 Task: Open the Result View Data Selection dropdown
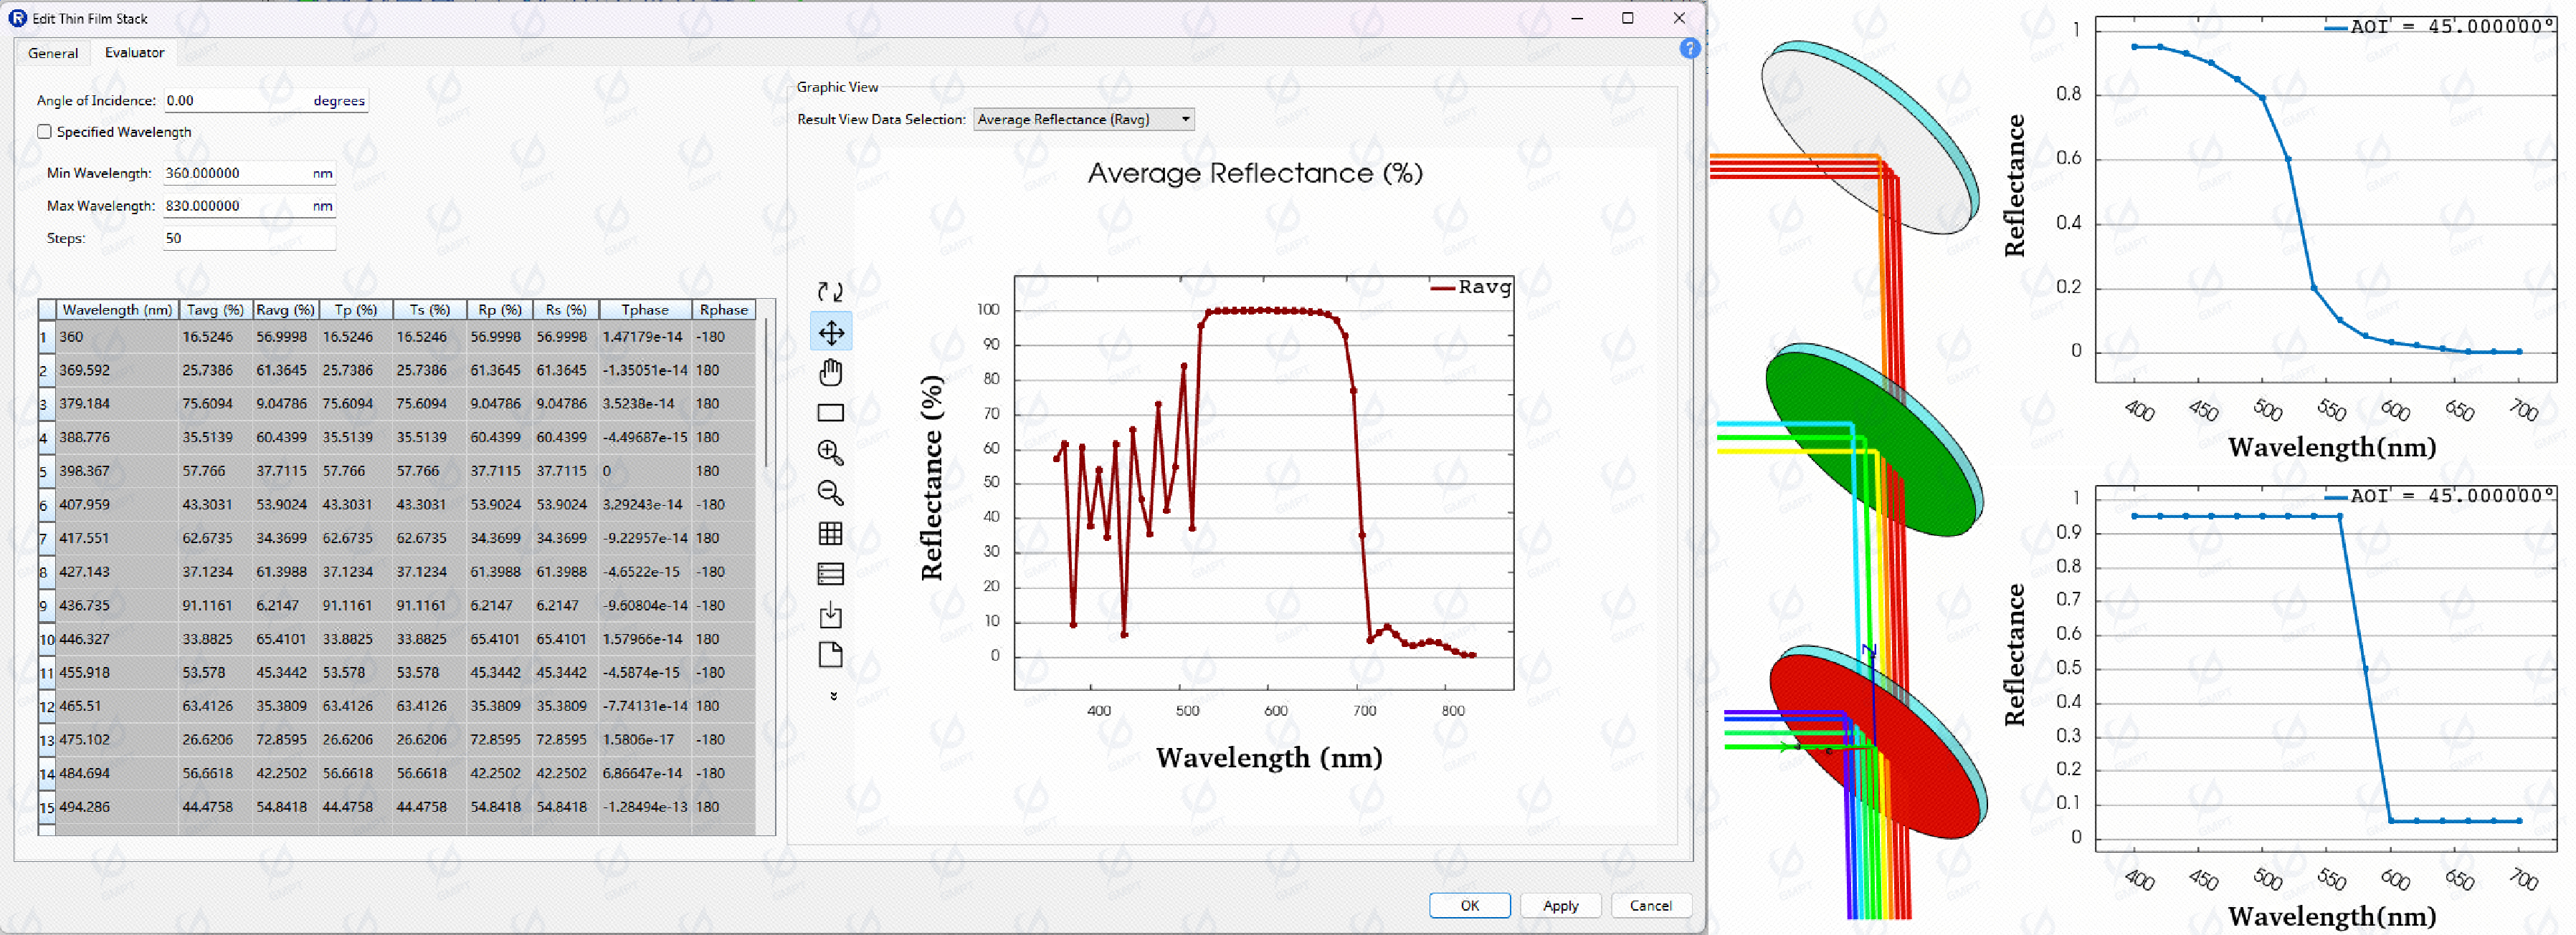[x=1084, y=119]
